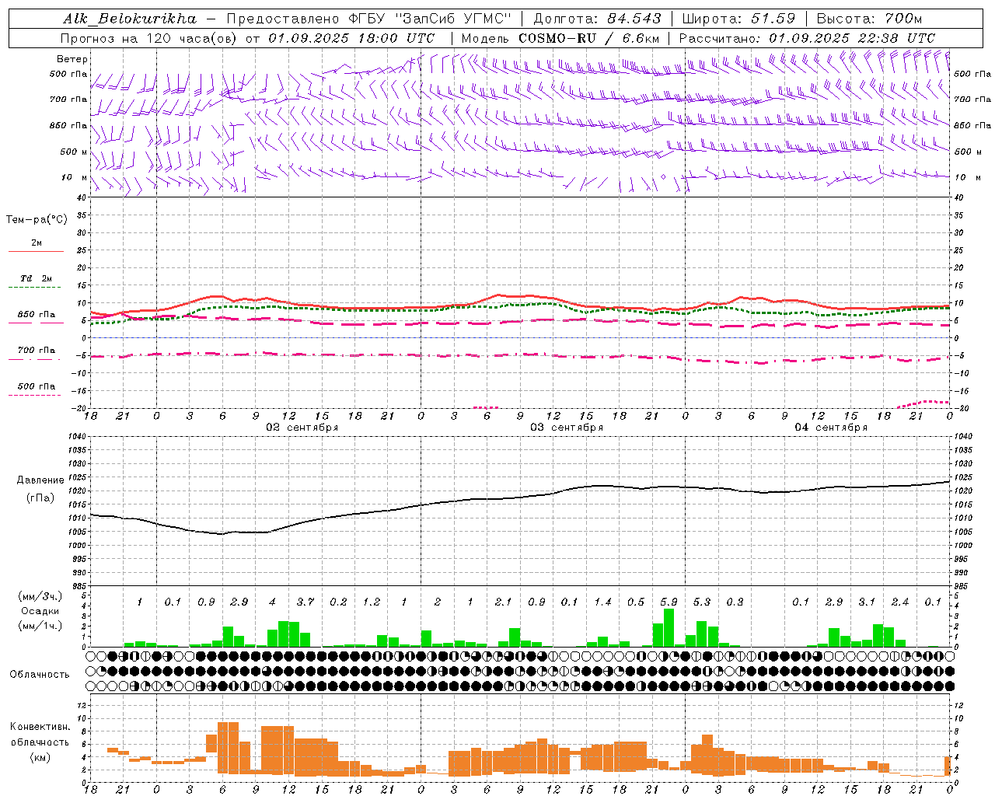Click the precipitation value 2.4
This screenshot has width=995, height=796.
coord(900,602)
